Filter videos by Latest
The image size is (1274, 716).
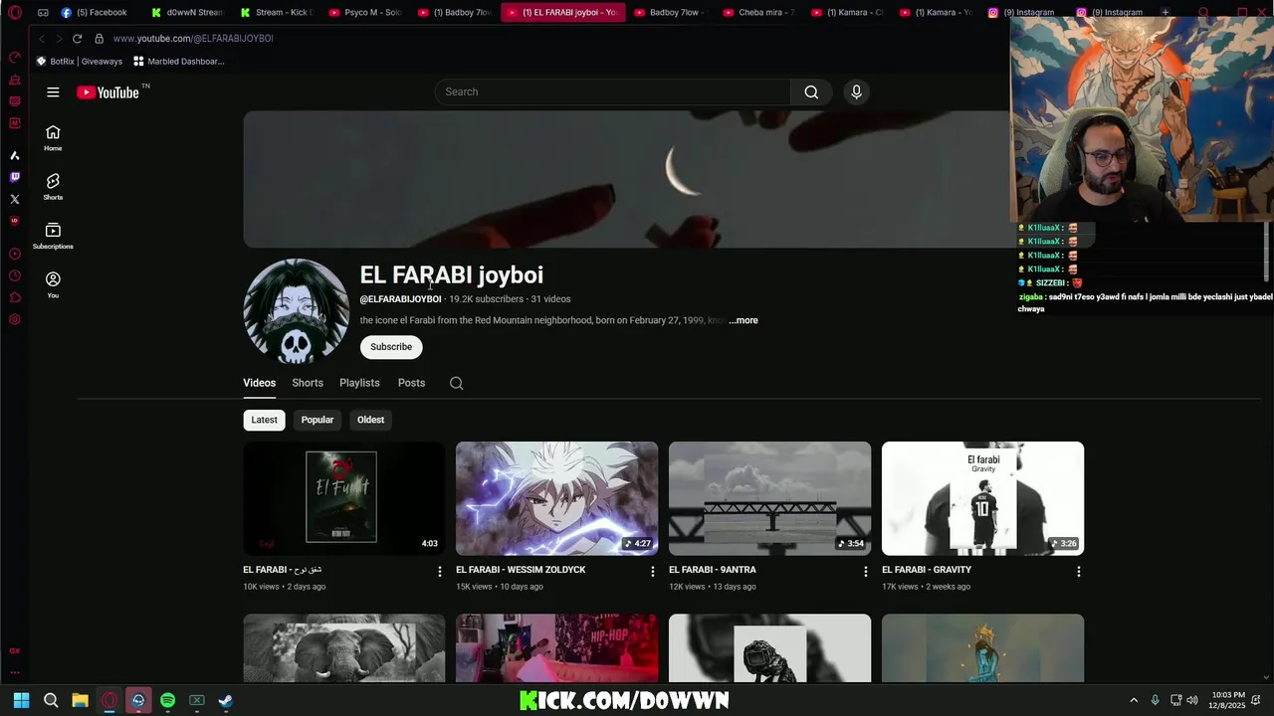[264, 420]
